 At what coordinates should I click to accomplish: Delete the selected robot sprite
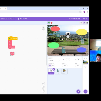click(x=54, y=69)
